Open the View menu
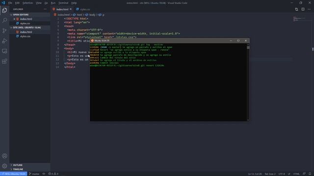Screen dimensions: 314x176 [x=39, y=3]
